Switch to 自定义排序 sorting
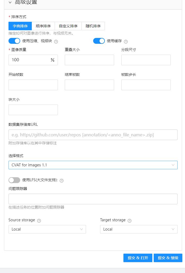Screen dimensions: 185x273 coord(68,26)
